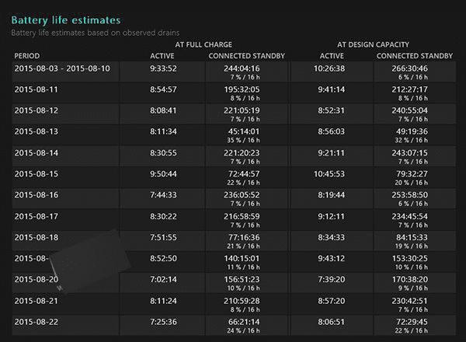
Task: Click the 72:29:45 connected standby value
Action: pyautogui.click(x=412, y=320)
